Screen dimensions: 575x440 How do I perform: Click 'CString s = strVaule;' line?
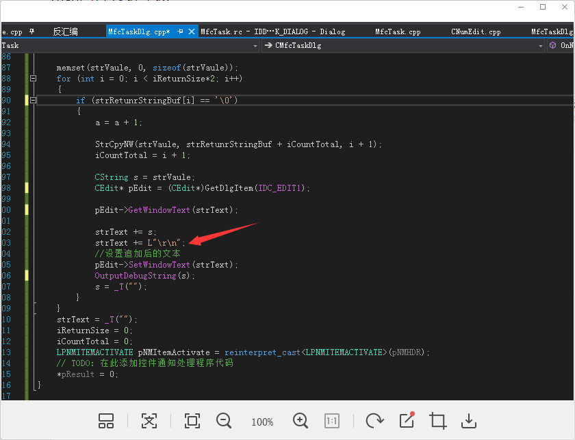coord(144,177)
